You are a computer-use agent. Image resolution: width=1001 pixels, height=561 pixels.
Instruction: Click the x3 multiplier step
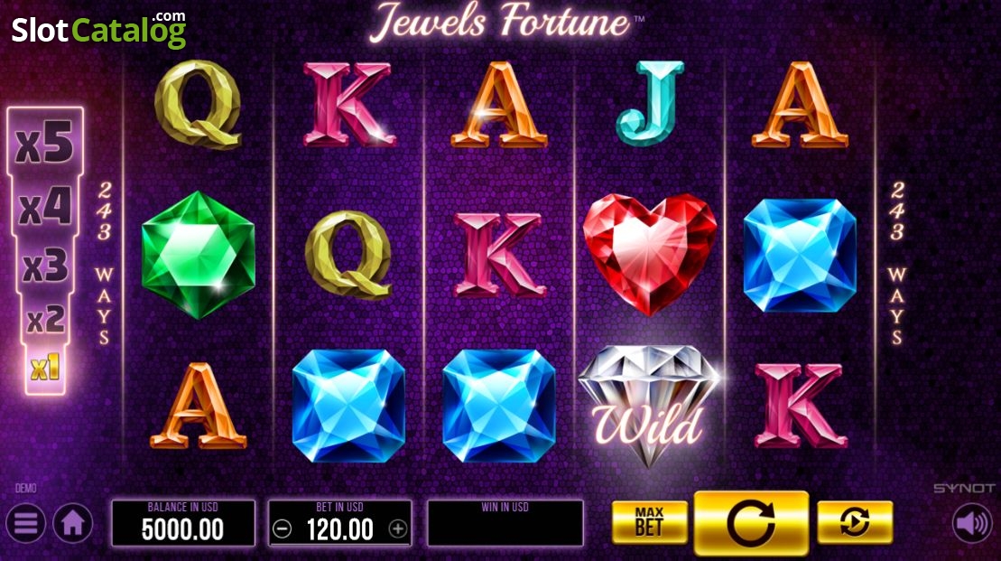coord(45,265)
